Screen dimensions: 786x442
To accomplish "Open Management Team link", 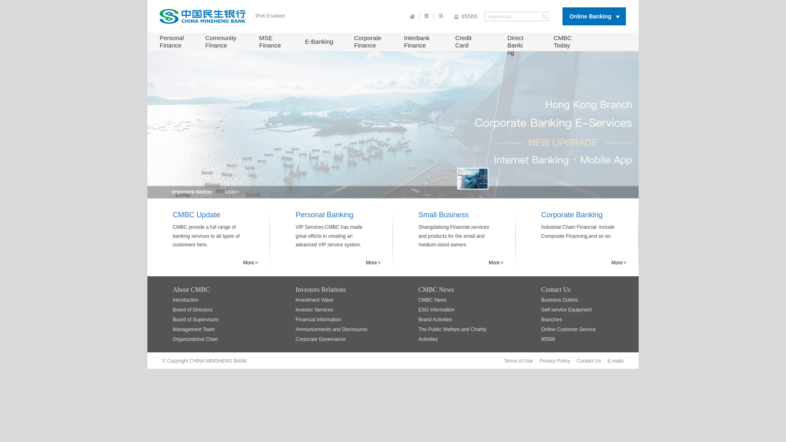I will point(194,329).
